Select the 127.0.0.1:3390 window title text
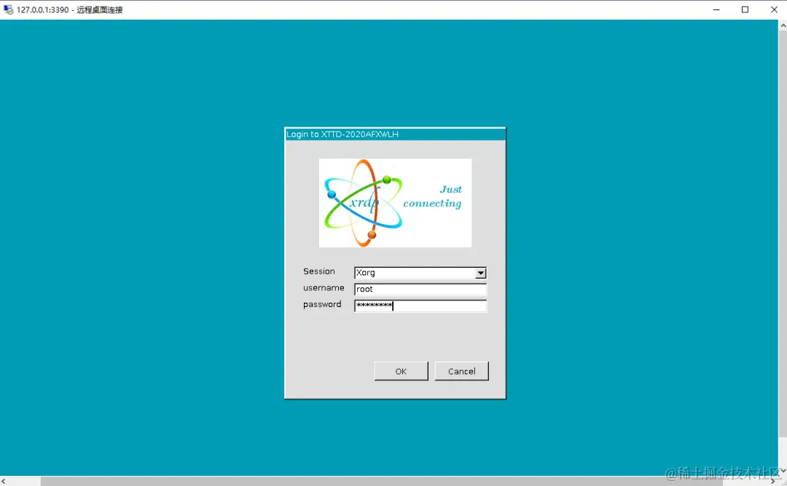 pos(70,9)
